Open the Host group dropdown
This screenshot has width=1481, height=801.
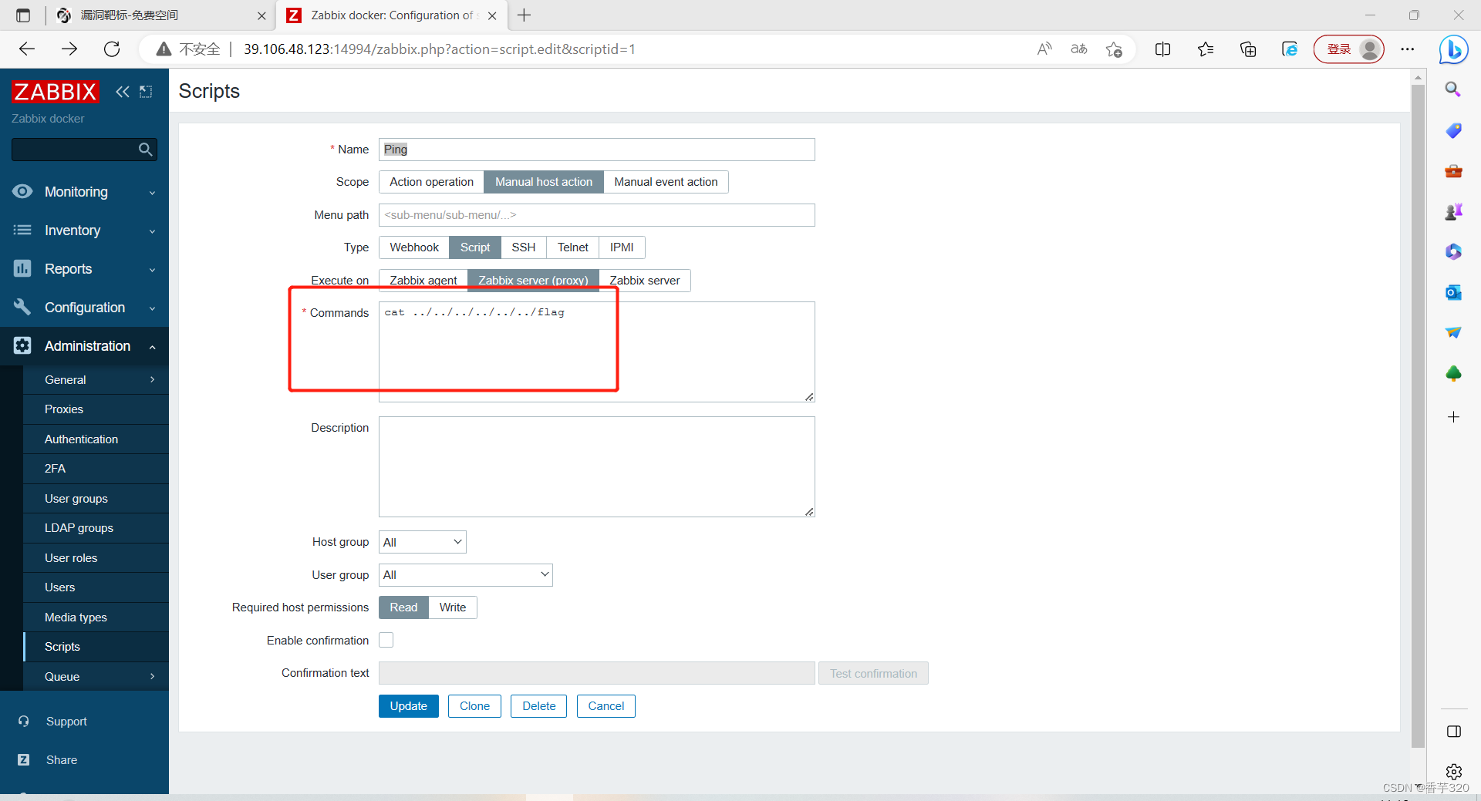click(x=423, y=542)
